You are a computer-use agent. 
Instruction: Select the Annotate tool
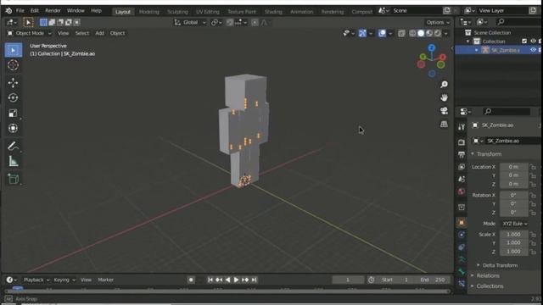(x=14, y=146)
